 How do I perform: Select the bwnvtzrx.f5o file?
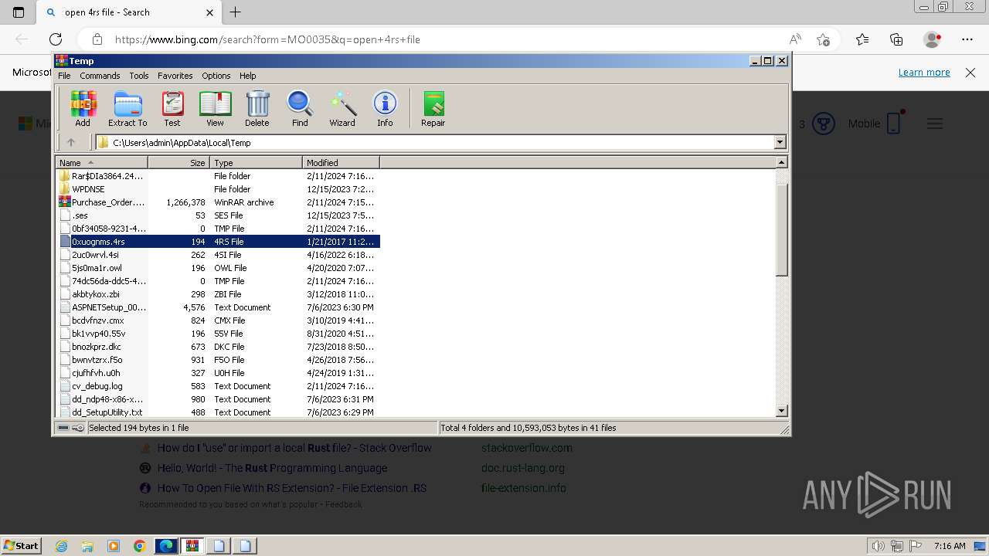[216, 360]
